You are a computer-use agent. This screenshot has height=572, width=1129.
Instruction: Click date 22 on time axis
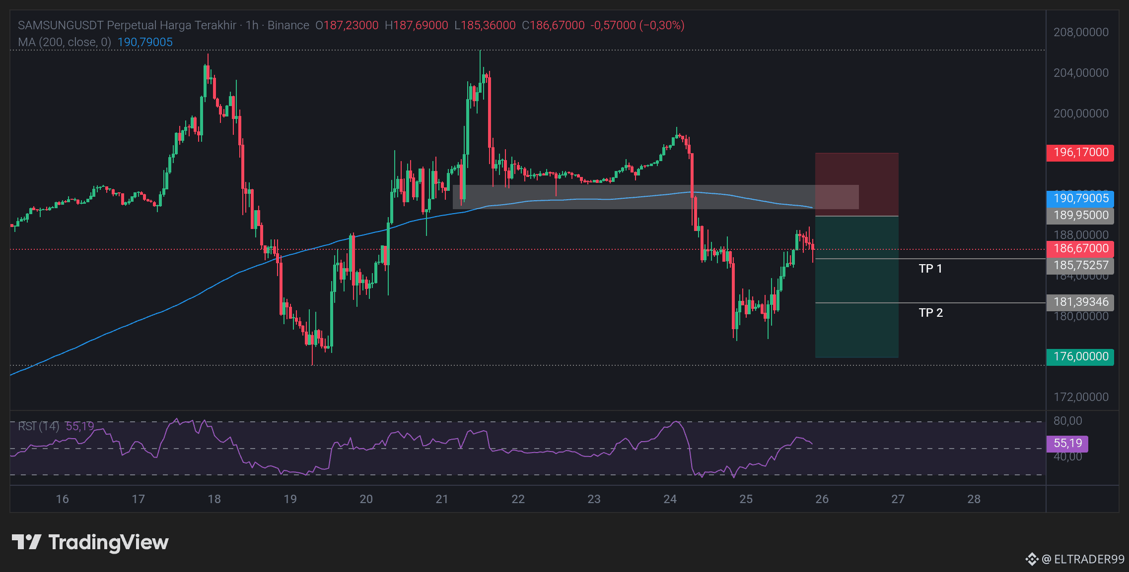point(518,499)
